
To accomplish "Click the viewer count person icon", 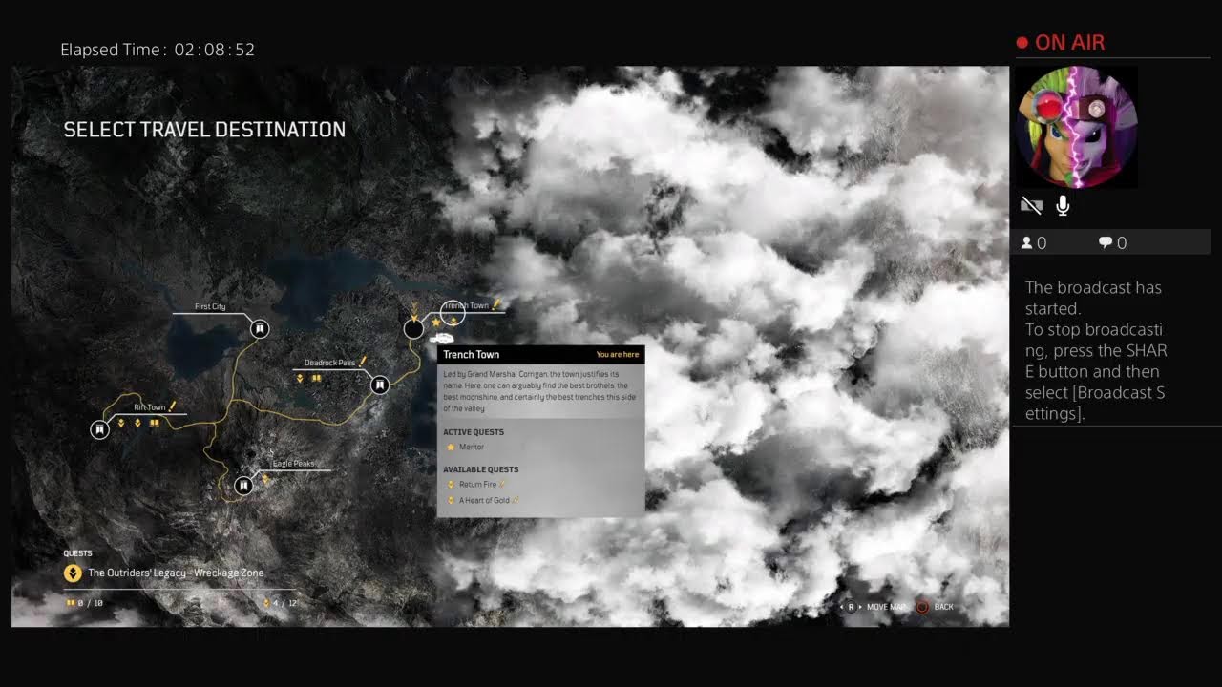I will [1027, 243].
